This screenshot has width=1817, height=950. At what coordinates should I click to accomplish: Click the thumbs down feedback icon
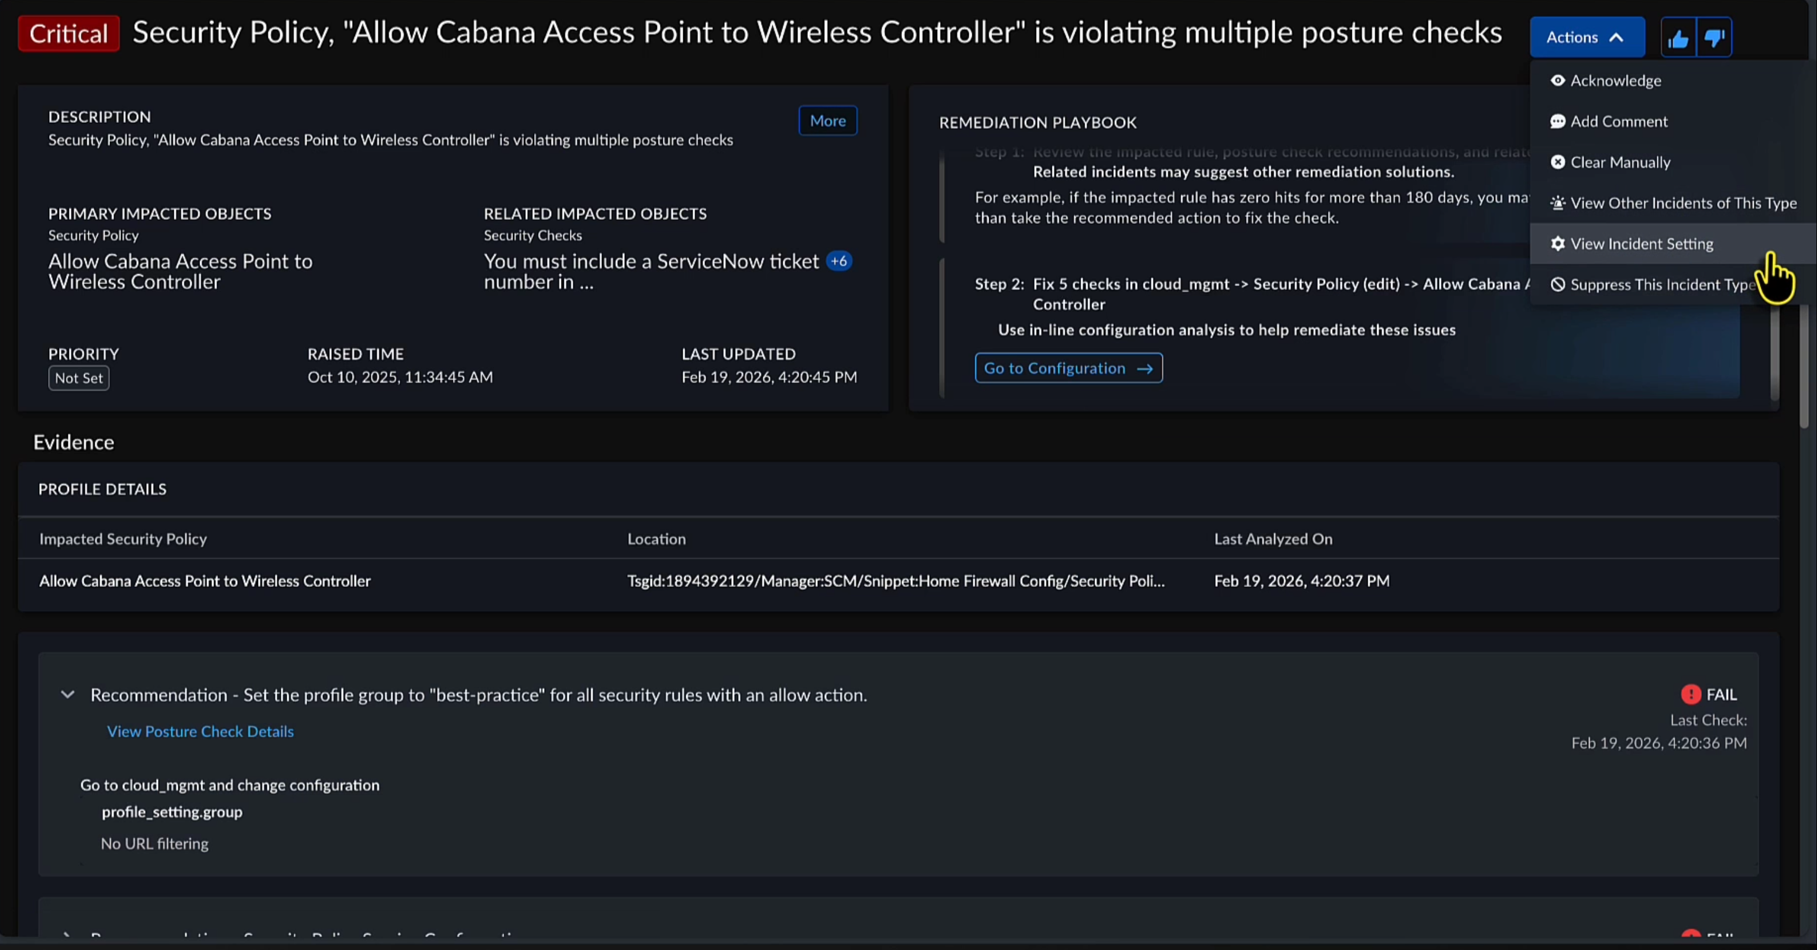1714,37
